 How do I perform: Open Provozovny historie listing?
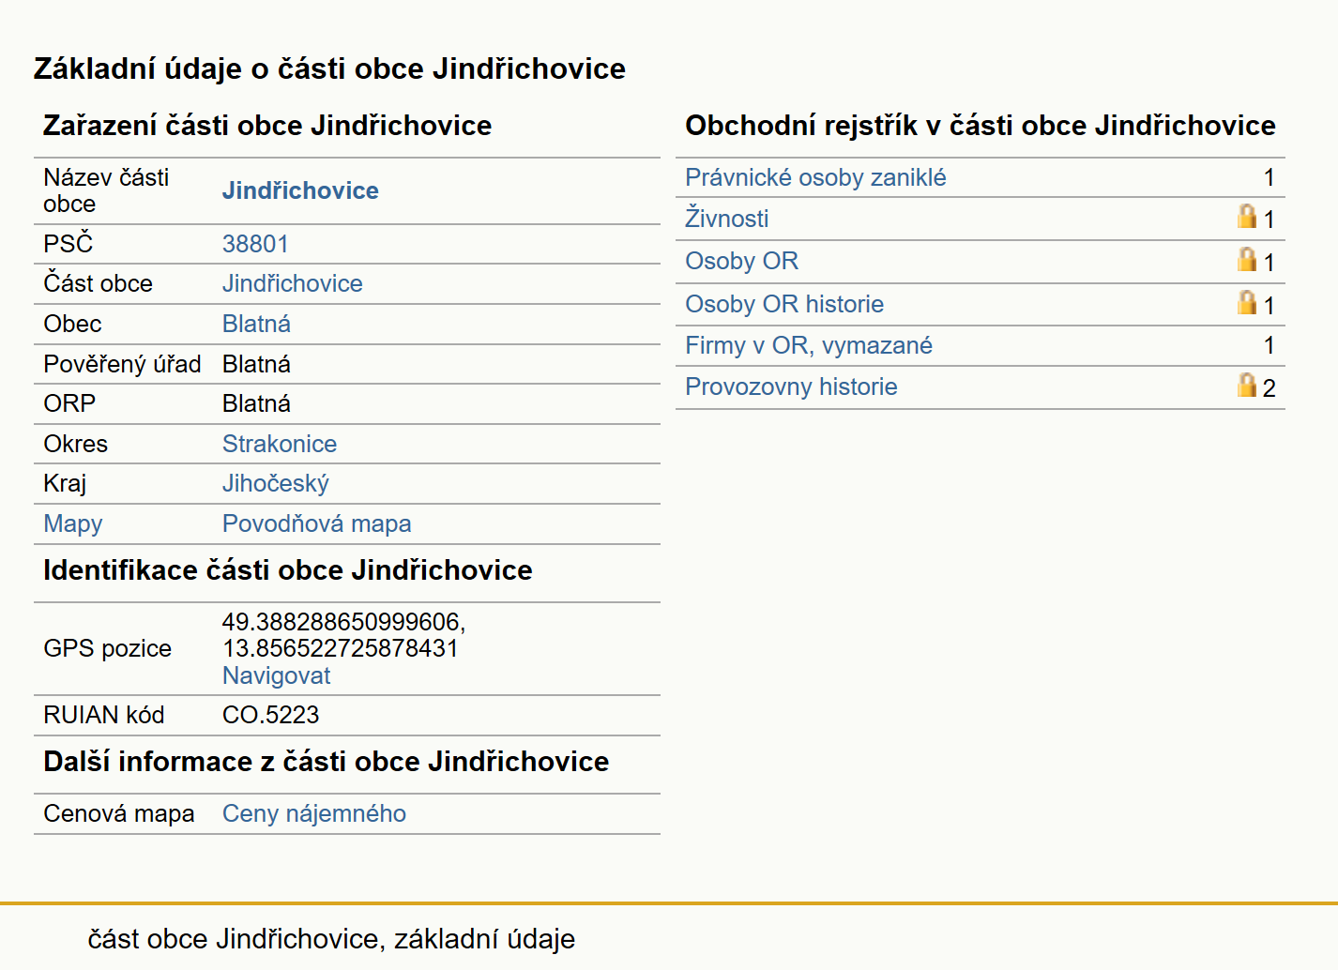tap(791, 386)
